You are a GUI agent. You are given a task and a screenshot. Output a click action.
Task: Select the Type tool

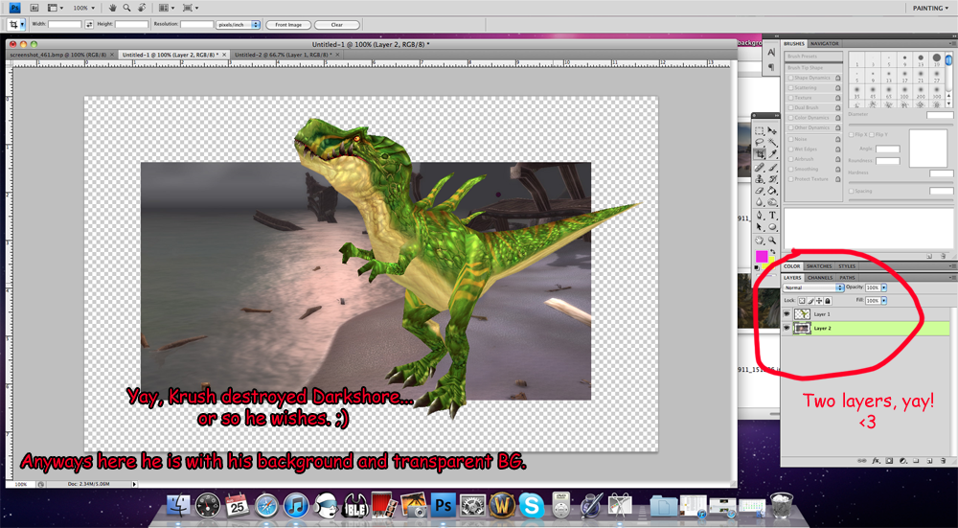tap(772, 215)
